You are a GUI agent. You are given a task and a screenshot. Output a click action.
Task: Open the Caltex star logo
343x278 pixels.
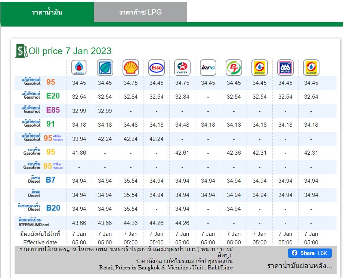pos(182,68)
